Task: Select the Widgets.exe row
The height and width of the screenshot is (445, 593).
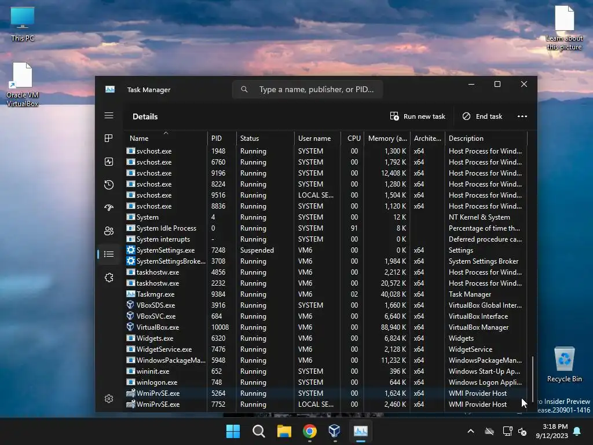Action: coord(325,338)
